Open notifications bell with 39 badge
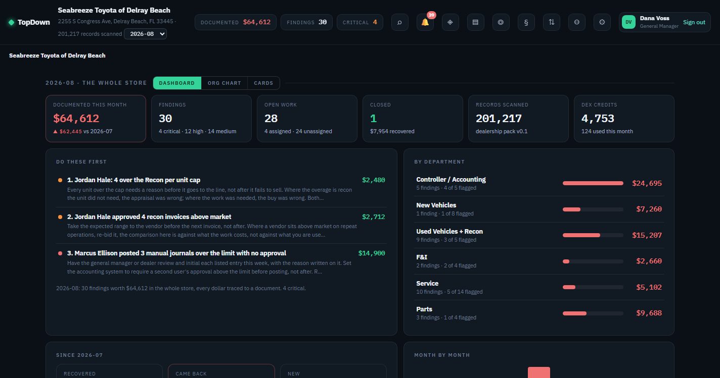This screenshot has height=378, width=720. click(425, 22)
